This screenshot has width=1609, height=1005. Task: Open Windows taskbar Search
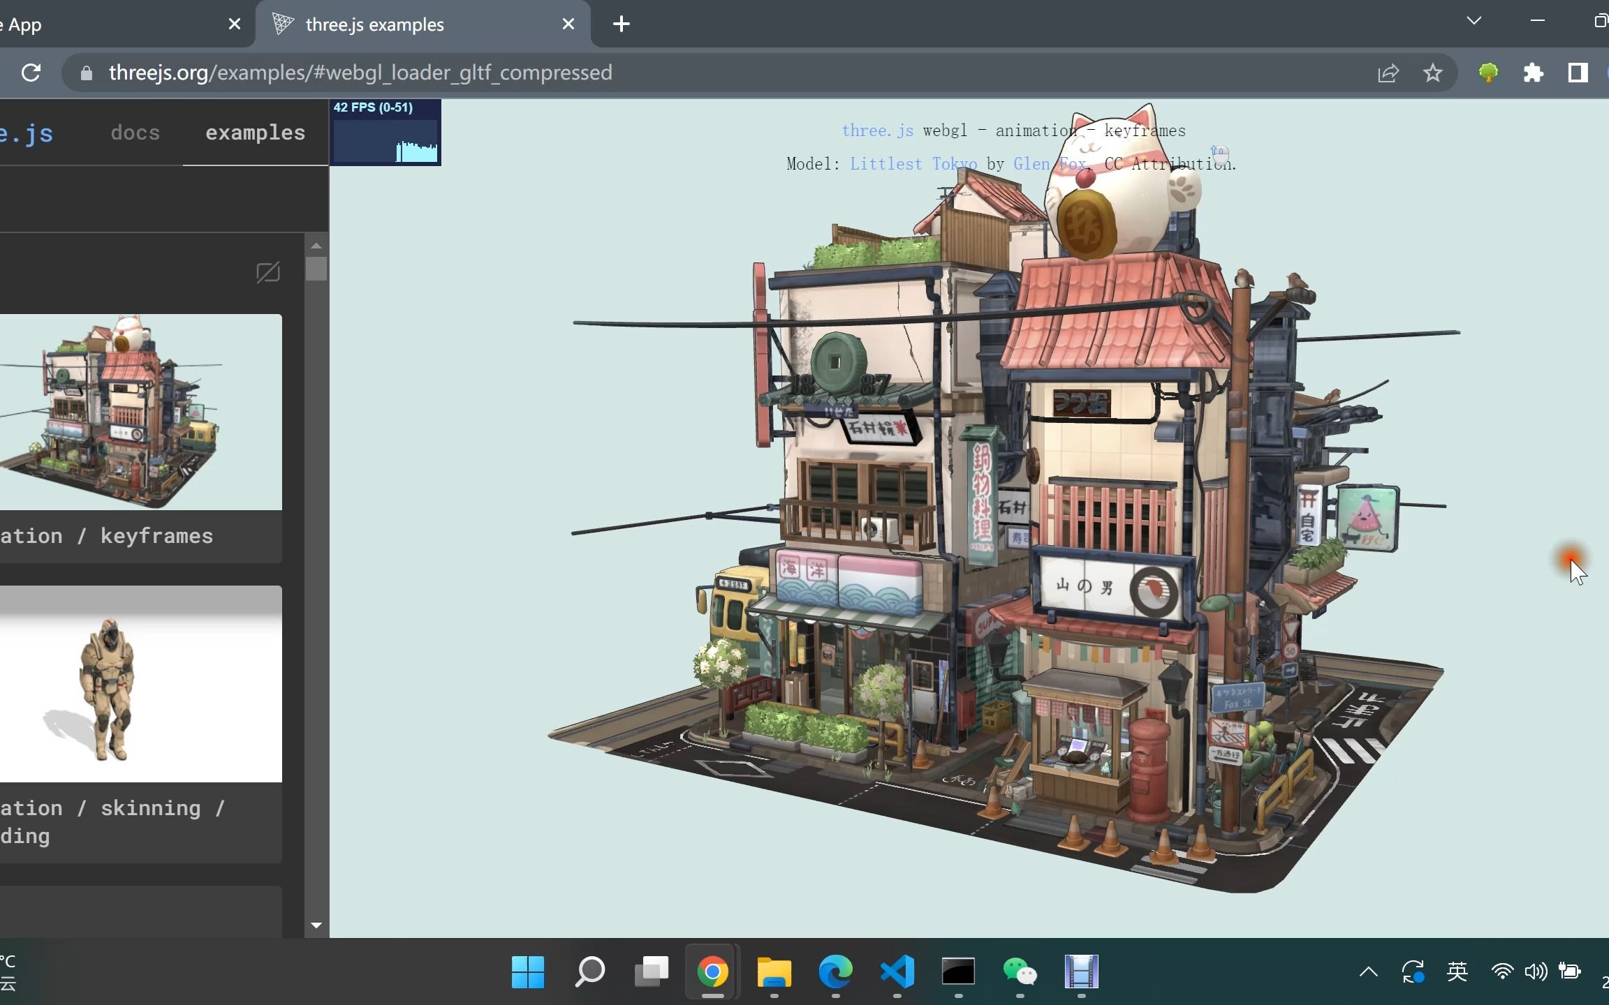pos(589,971)
